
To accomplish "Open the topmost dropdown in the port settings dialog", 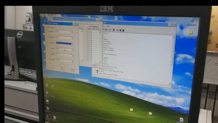I will click(64, 32).
